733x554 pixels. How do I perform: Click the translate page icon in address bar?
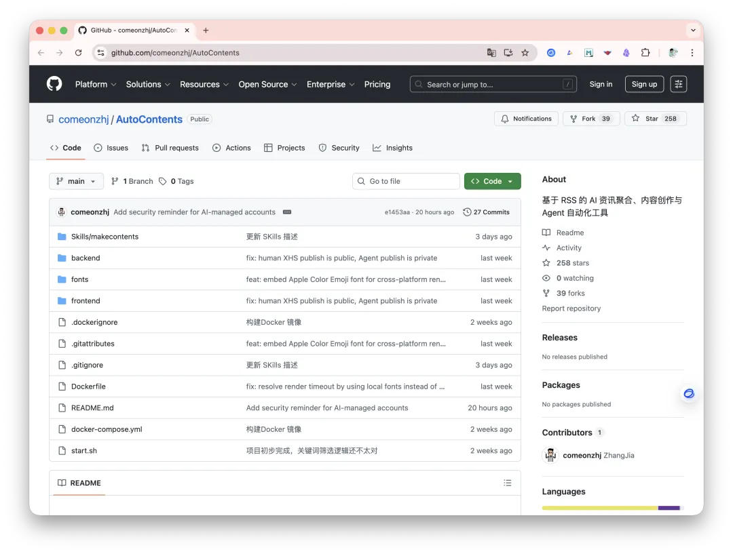click(x=491, y=53)
